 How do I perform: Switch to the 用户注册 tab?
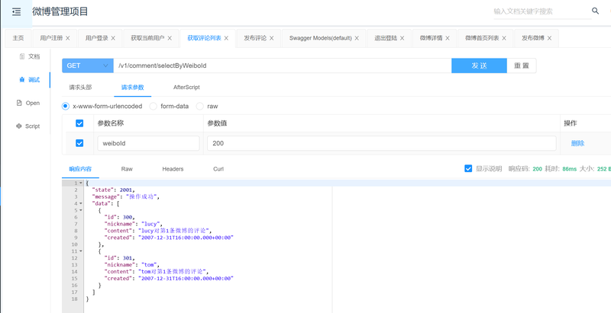point(51,38)
